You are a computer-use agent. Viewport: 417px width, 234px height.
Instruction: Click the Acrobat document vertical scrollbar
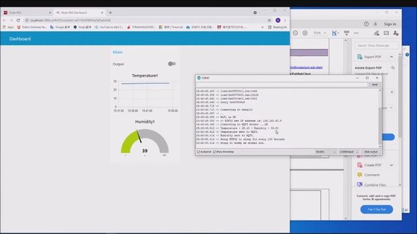click(345, 130)
